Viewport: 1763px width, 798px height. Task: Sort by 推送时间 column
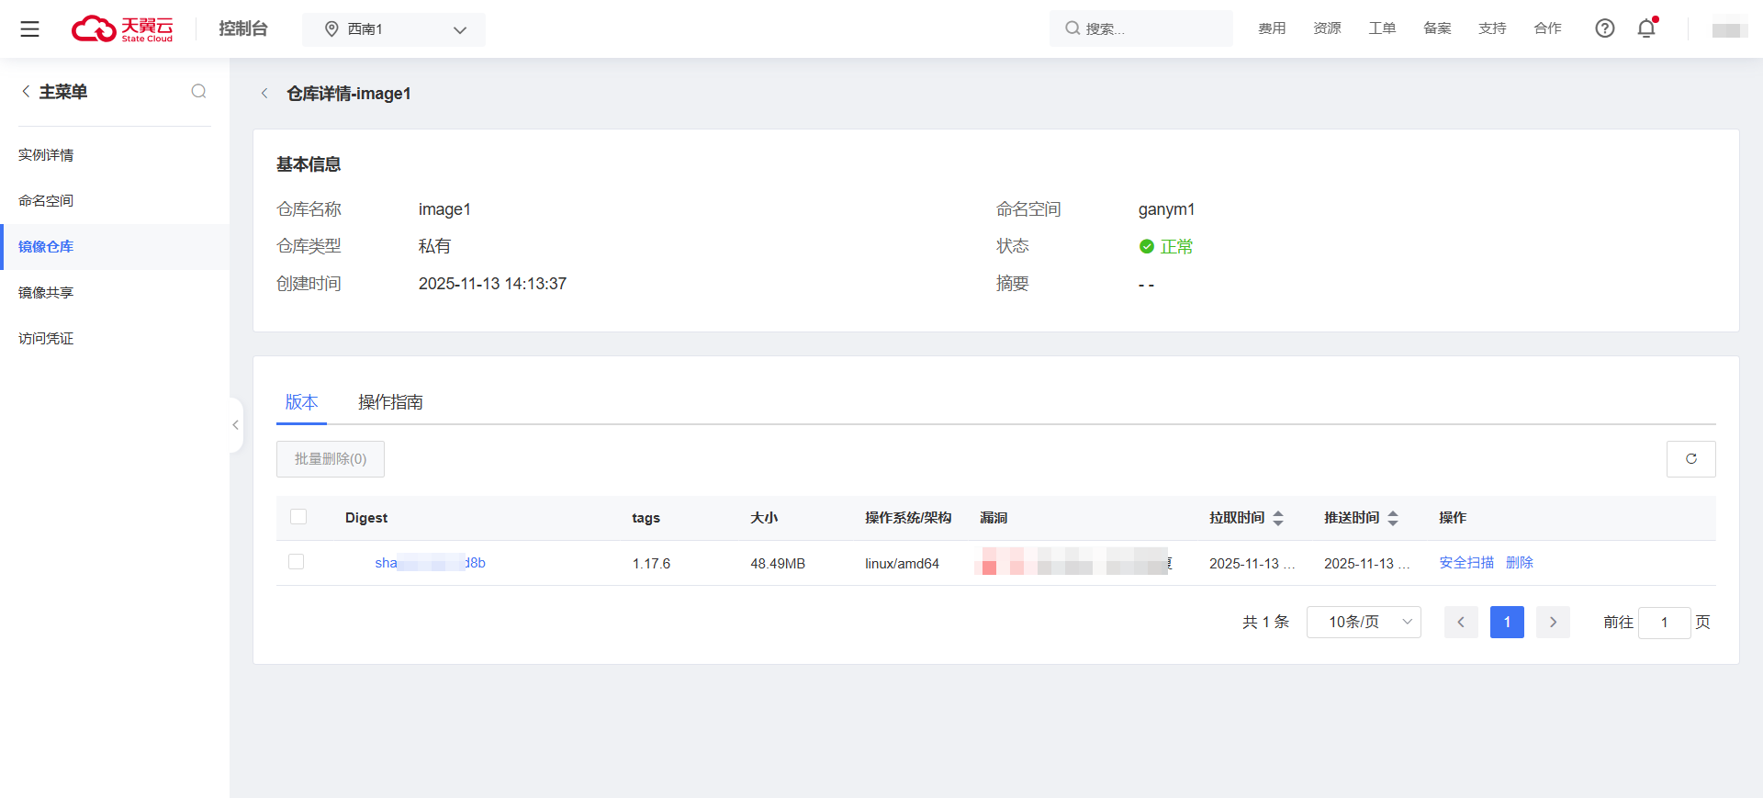point(1392,518)
